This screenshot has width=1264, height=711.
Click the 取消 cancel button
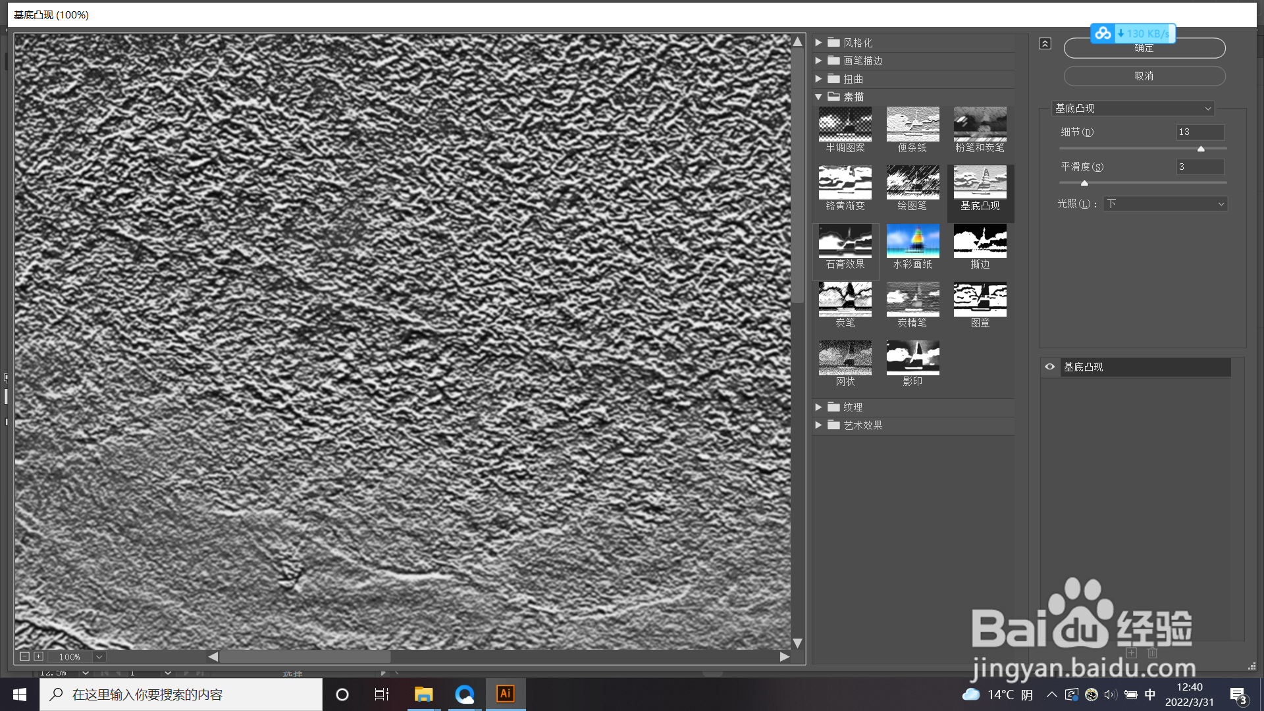point(1144,76)
